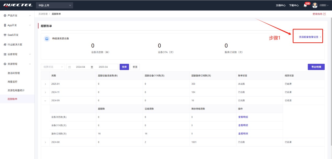Click the notification bell icon
The height and width of the screenshot is (159, 332).
coord(305,5)
